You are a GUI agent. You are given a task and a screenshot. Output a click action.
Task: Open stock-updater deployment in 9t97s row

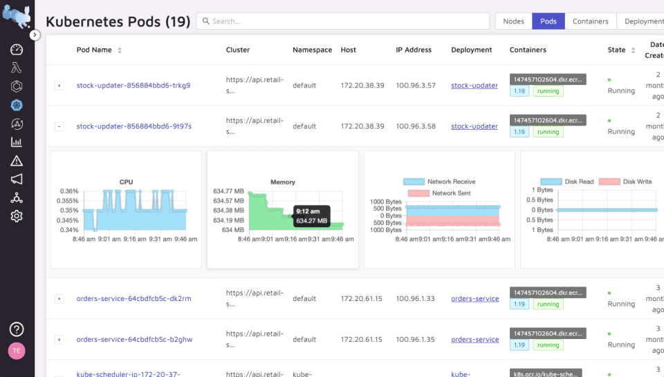pyautogui.click(x=474, y=126)
